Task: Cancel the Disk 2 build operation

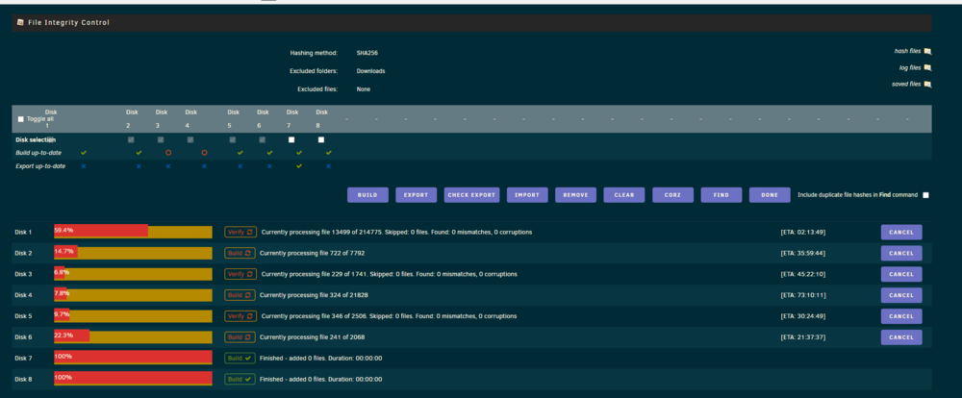Action: 901,253
